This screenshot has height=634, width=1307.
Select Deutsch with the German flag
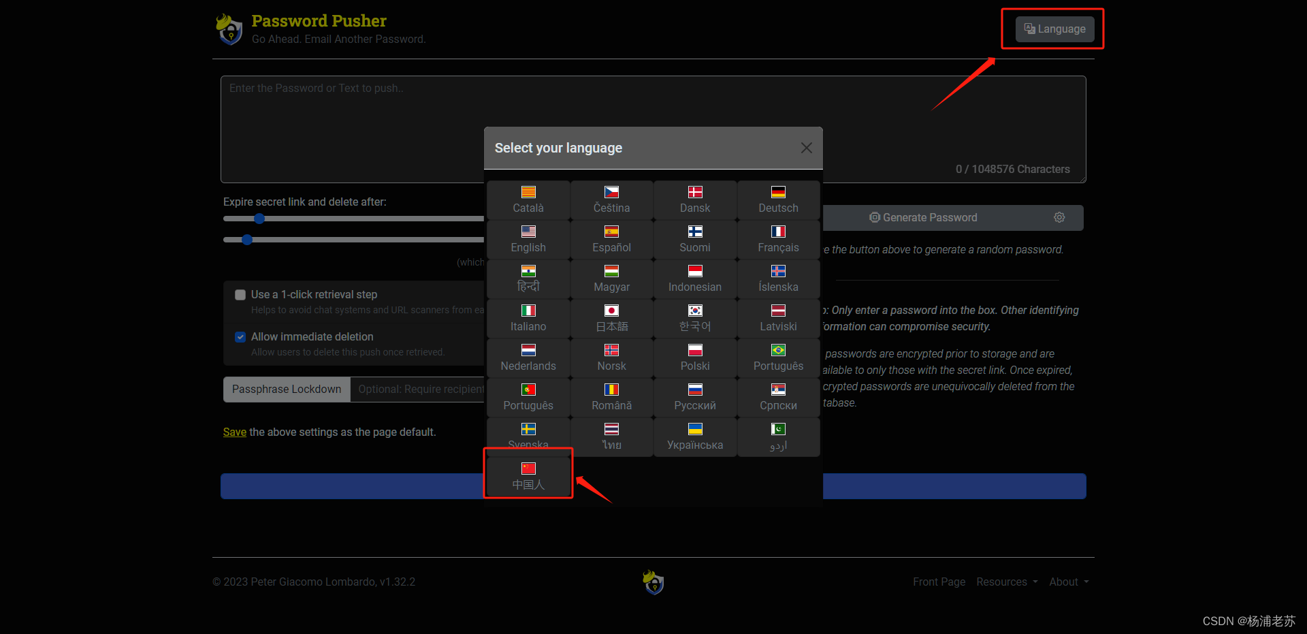coord(778,200)
